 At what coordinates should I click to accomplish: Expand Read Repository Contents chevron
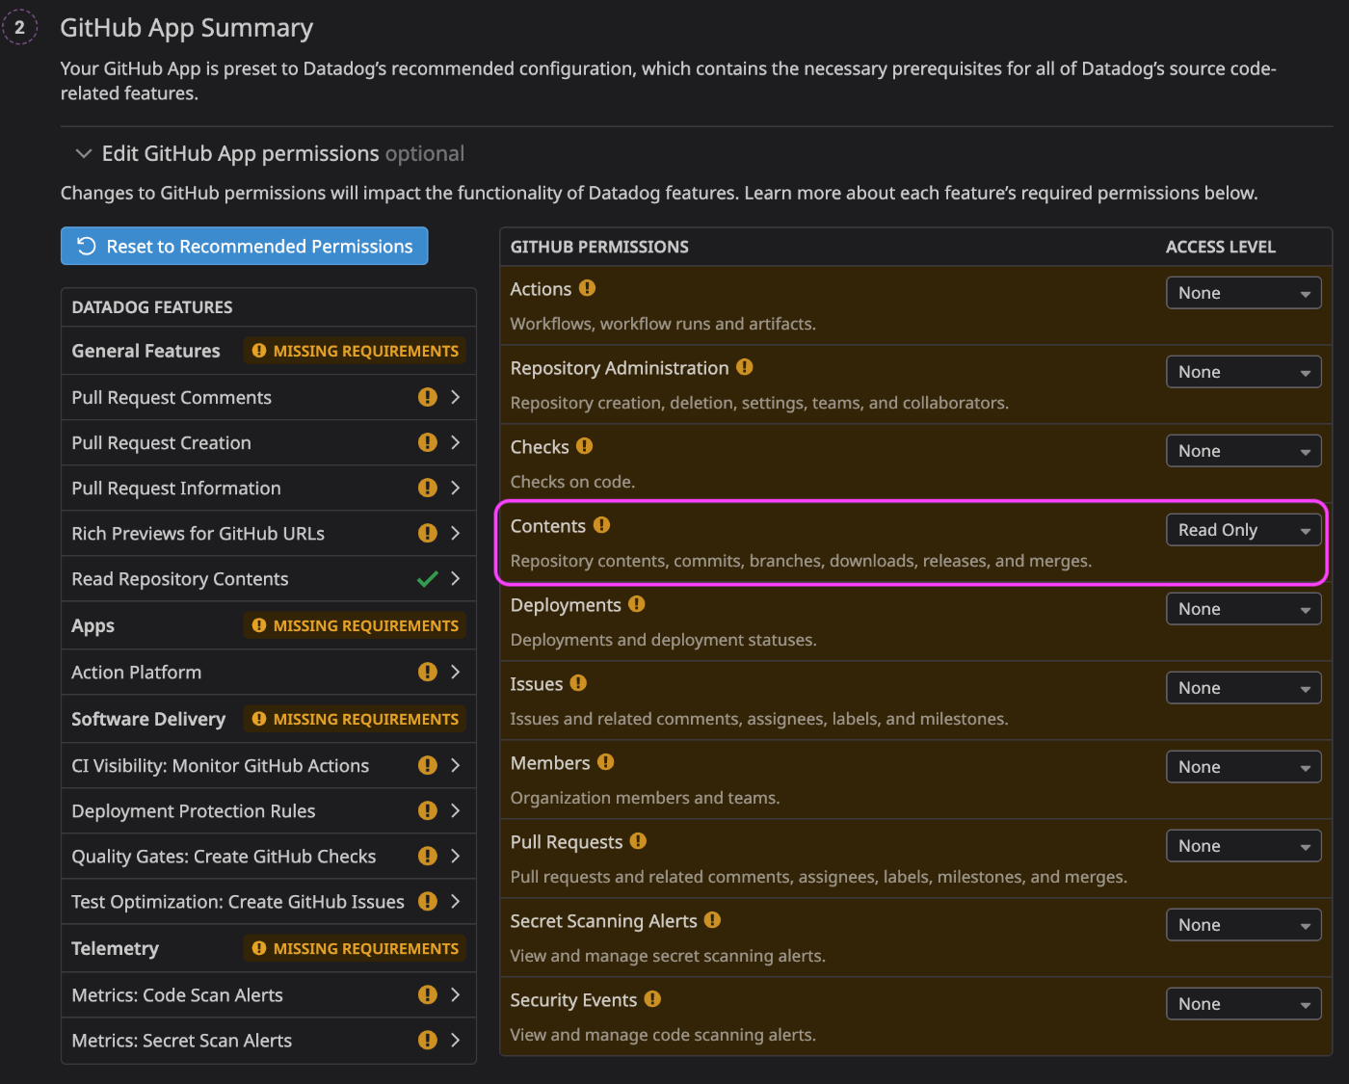(456, 578)
